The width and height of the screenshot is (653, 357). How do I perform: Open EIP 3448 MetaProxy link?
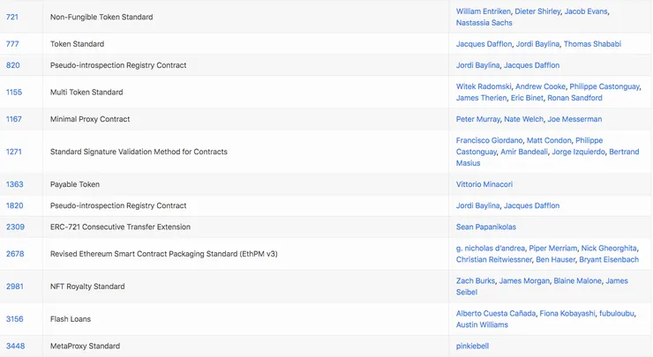(15, 346)
